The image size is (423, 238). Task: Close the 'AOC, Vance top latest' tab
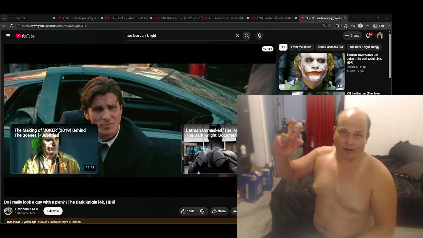[199, 18]
